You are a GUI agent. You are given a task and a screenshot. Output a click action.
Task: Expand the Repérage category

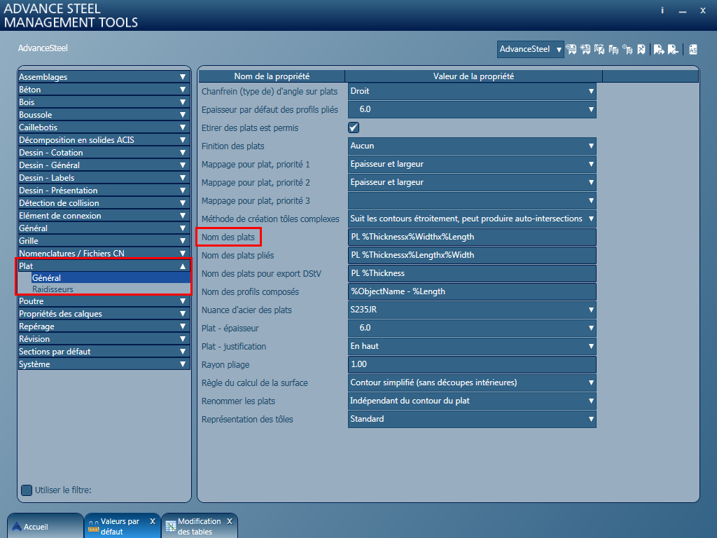coord(104,326)
